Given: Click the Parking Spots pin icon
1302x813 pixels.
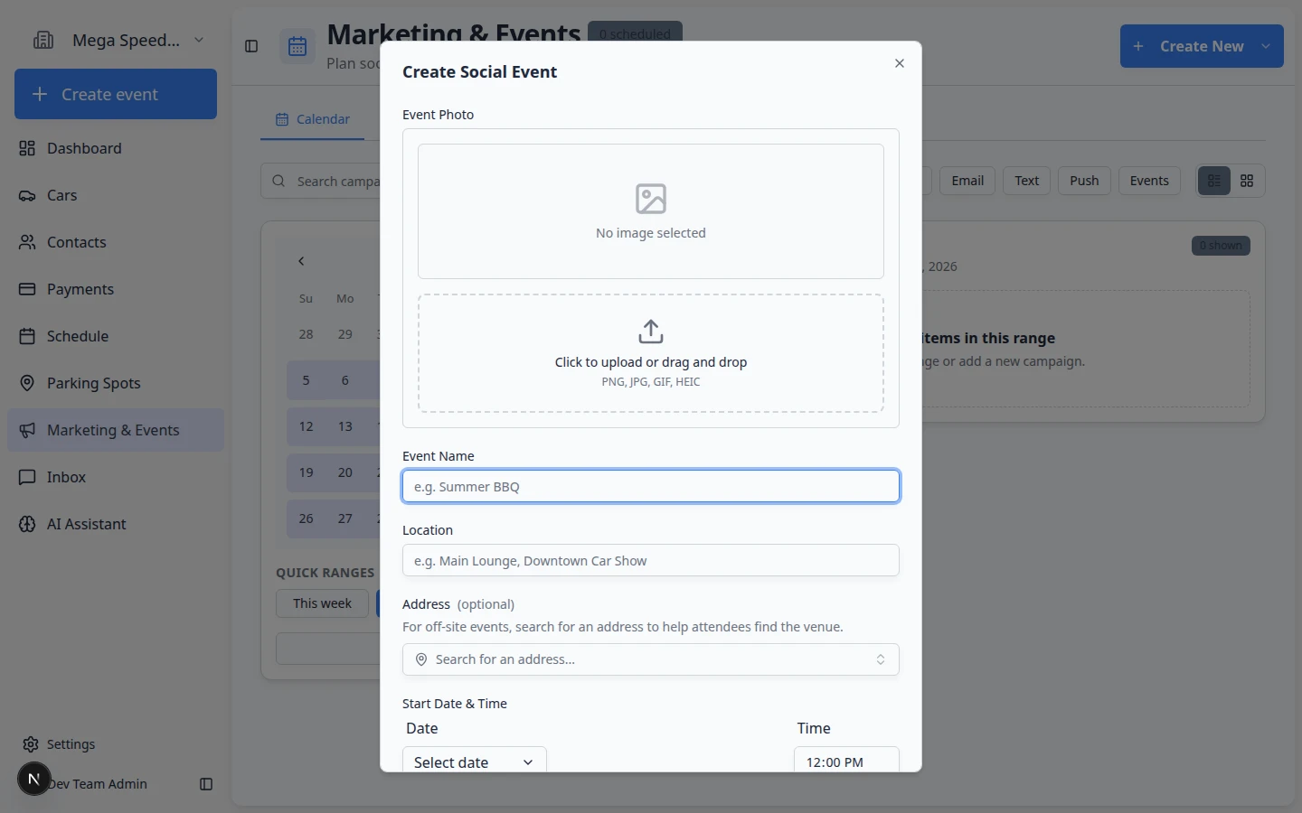Looking at the screenshot, I should (x=27, y=383).
